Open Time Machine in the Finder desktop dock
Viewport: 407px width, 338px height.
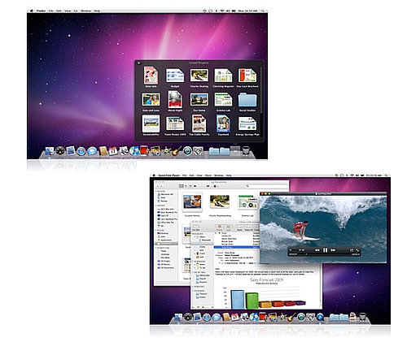coord(187,151)
